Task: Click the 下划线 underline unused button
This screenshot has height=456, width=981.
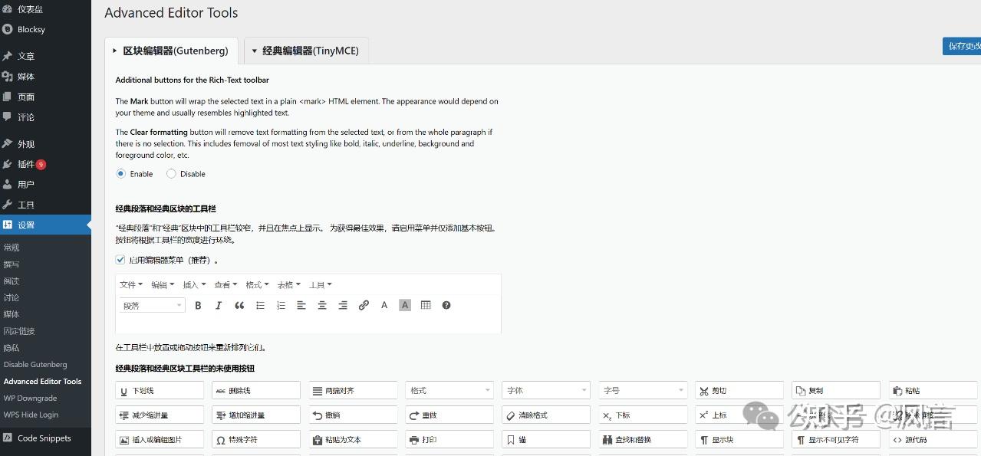Action: 159,389
